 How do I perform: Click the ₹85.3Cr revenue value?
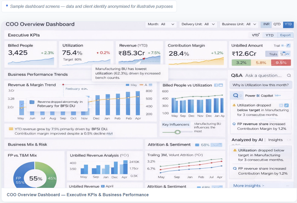tap(132, 53)
